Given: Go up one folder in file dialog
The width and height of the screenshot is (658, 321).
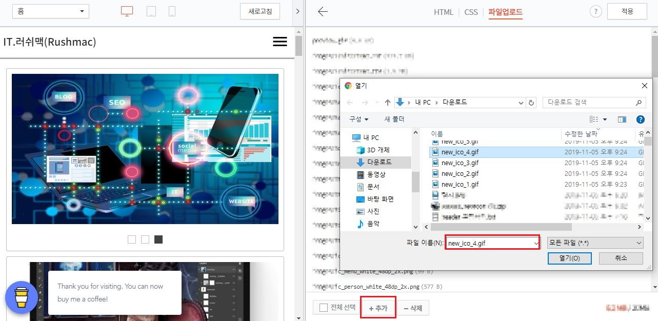Looking at the screenshot, I should coord(388,103).
